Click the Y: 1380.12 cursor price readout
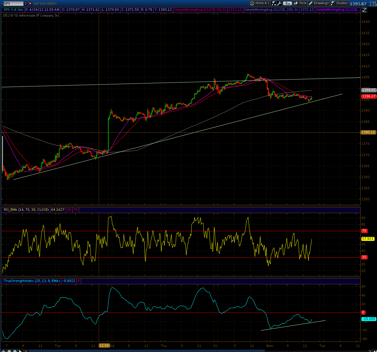This screenshot has height=352, width=377. [x=163, y=9]
